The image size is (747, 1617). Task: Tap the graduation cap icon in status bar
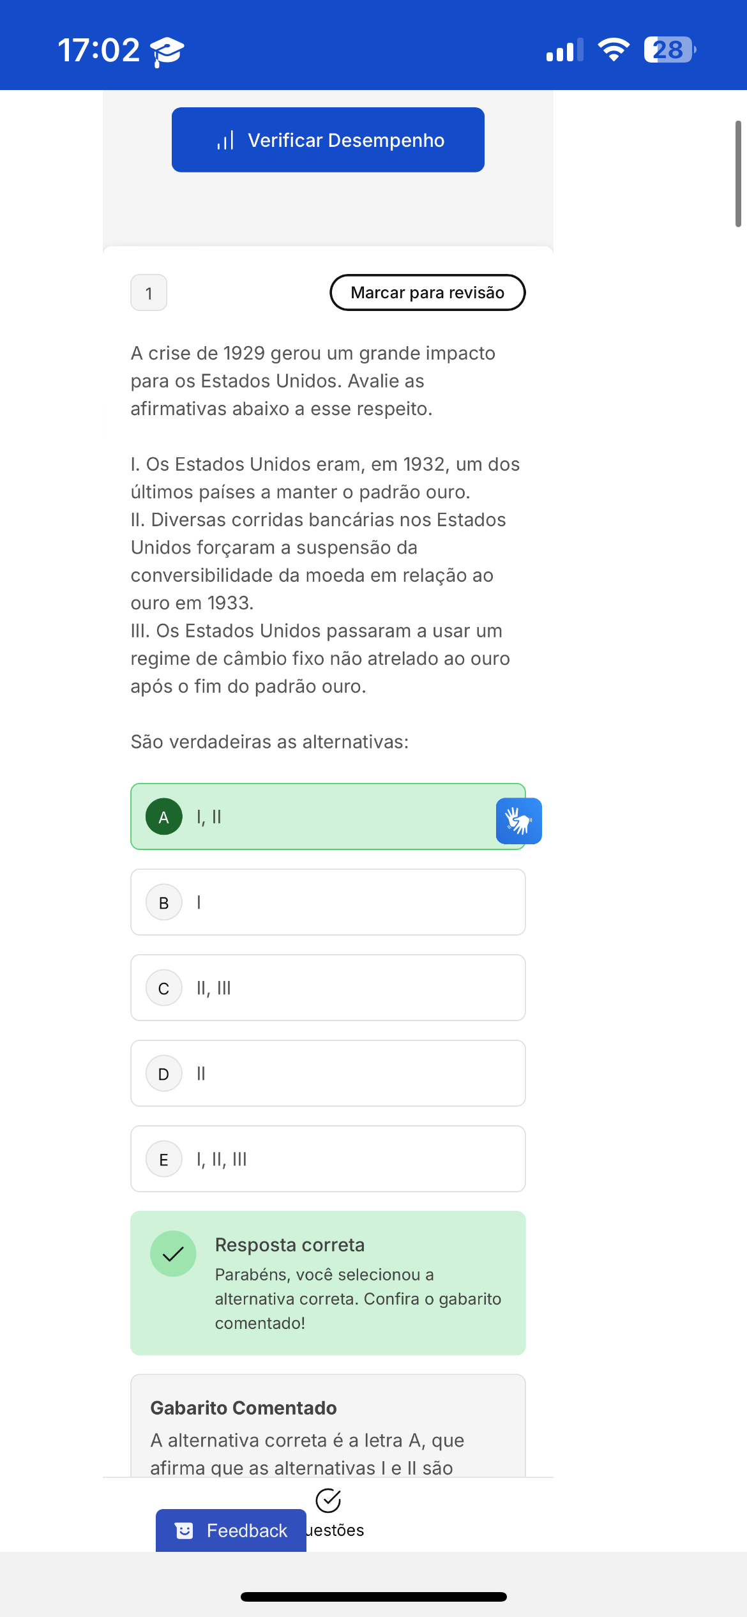(167, 51)
